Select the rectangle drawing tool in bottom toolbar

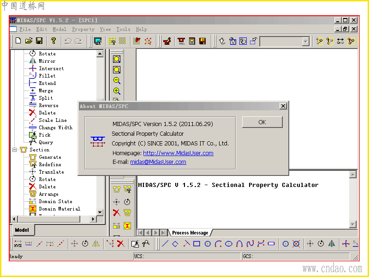click(196, 244)
